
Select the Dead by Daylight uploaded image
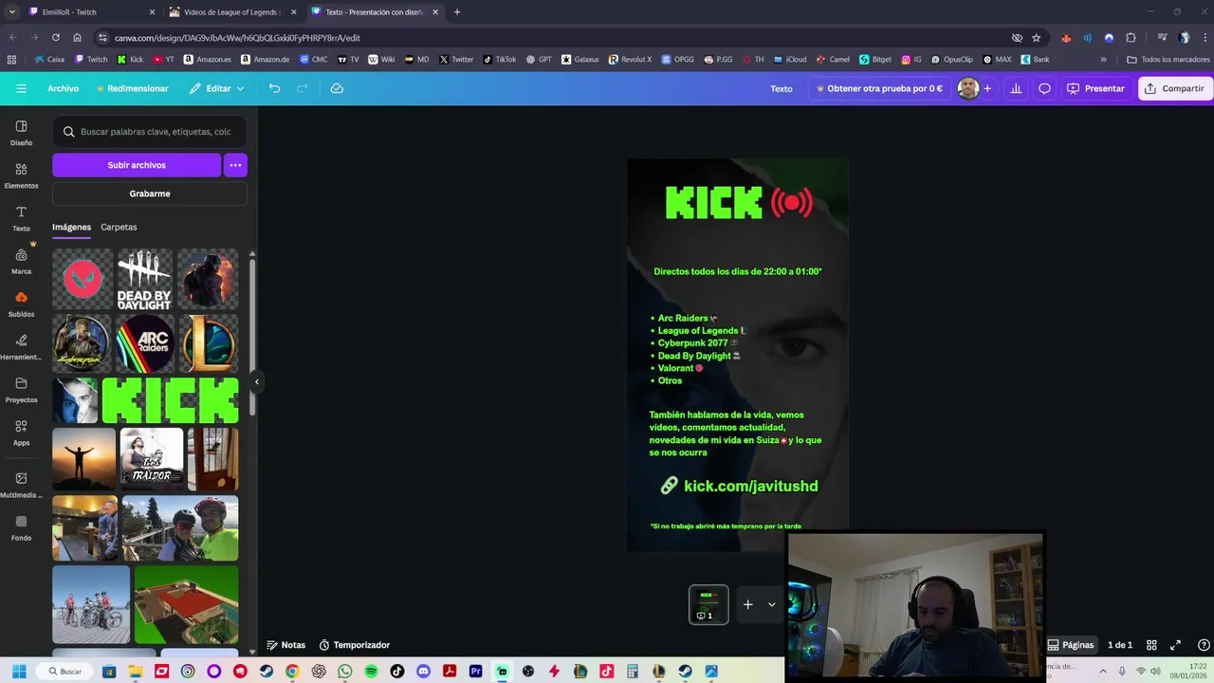coord(144,279)
